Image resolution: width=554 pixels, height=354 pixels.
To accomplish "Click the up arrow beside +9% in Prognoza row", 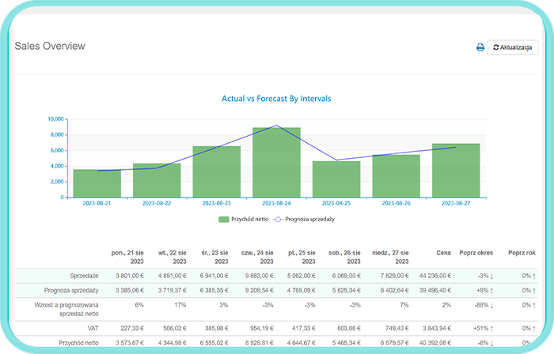I will tap(491, 291).
